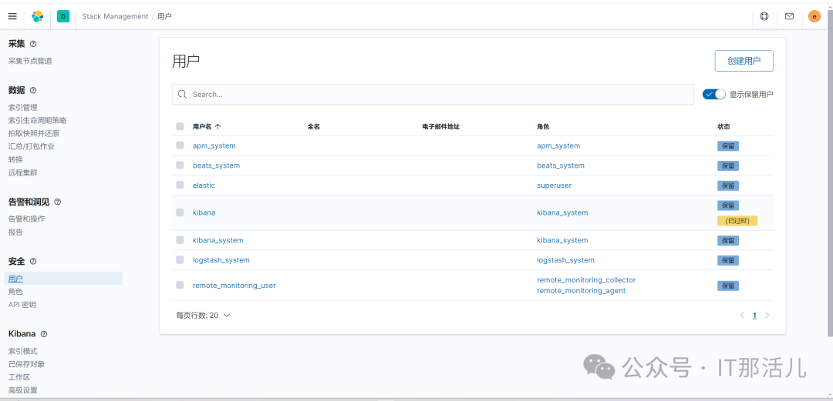The image size is (833, 401).
Task: Open the hamburger navigation menu
Action: point(12,16)
